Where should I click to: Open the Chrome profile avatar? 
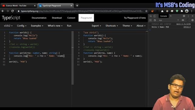(187, 11)
